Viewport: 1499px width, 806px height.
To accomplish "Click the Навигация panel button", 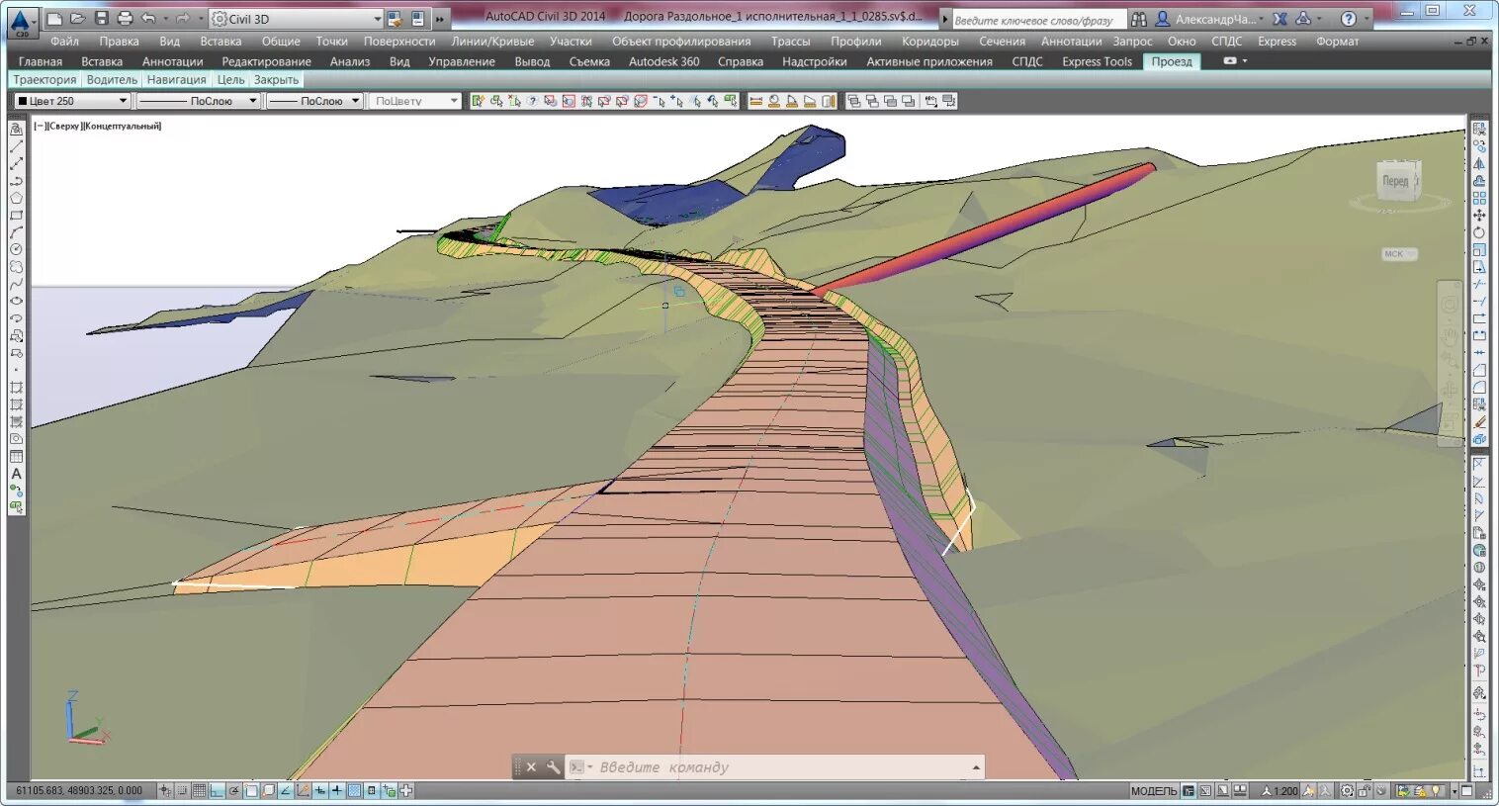I will pyautogui.click(x=176, y=80).
